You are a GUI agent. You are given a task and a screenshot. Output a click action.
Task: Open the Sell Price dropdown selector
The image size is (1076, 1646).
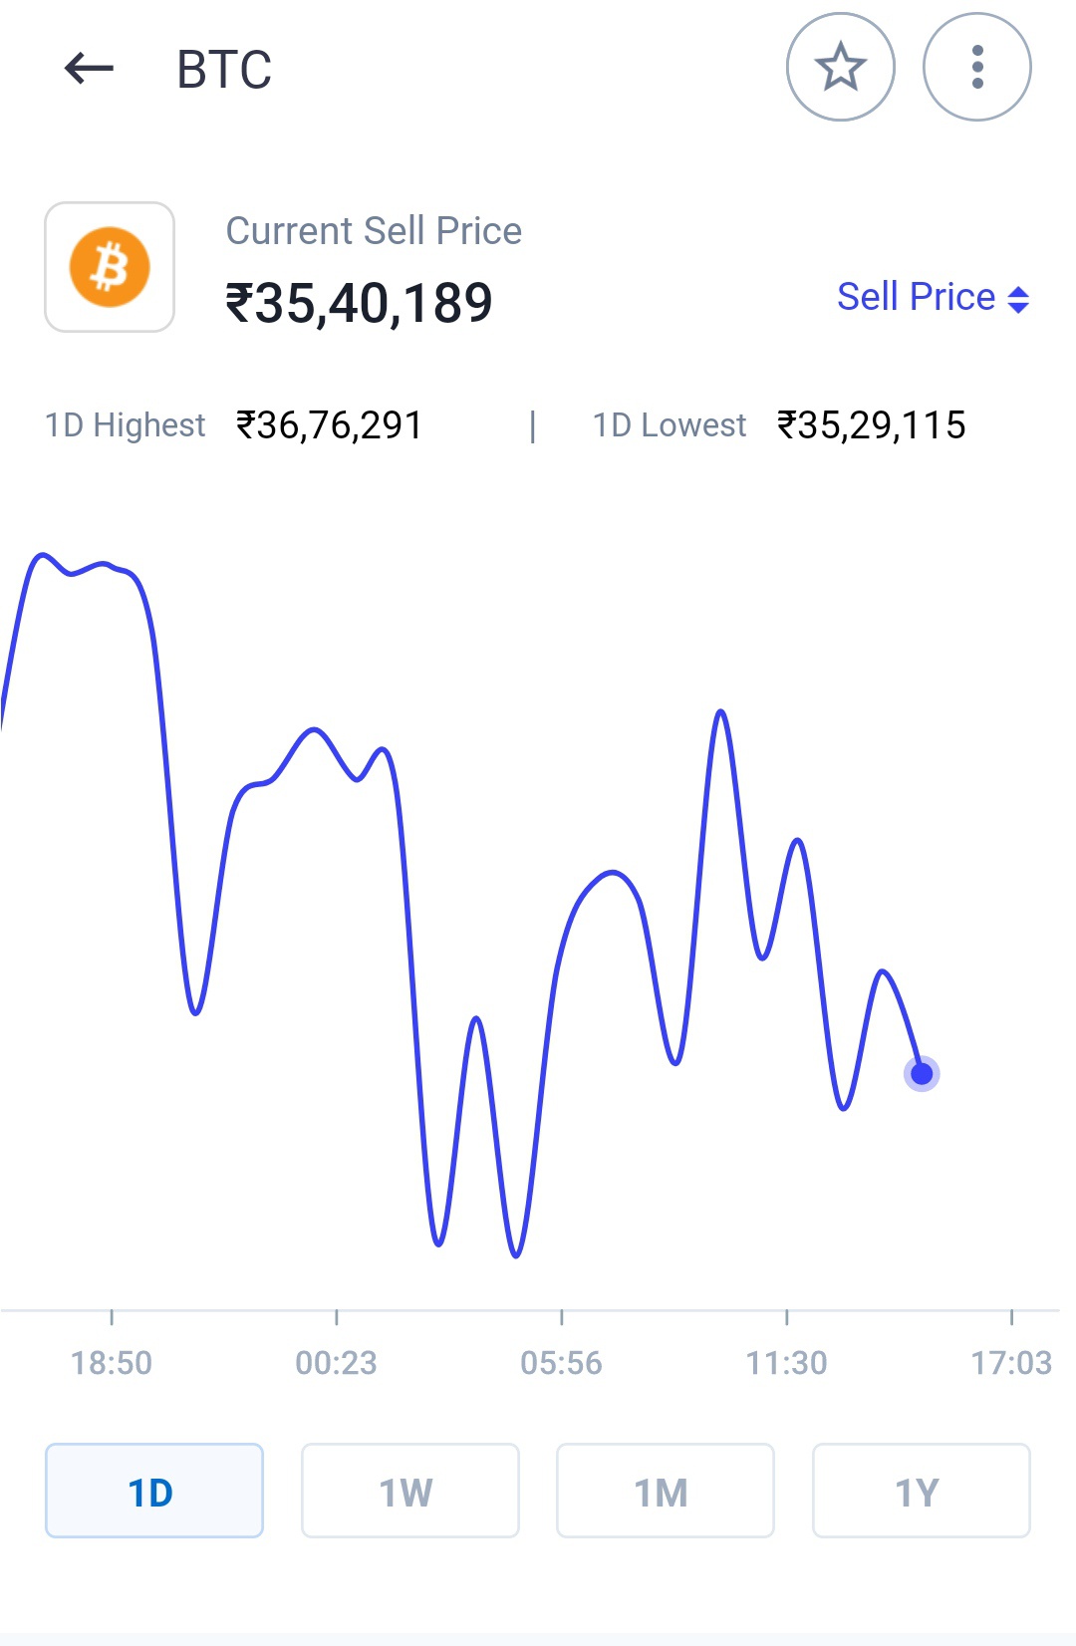[x=933, y=297]
